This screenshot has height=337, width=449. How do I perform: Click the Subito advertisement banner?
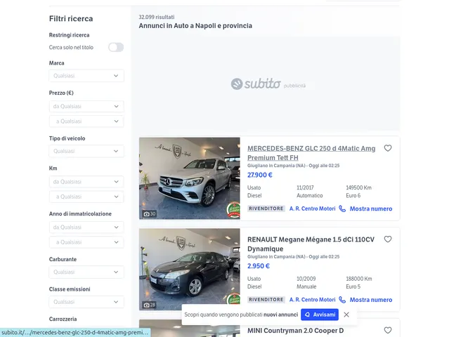tap(269, 84)
